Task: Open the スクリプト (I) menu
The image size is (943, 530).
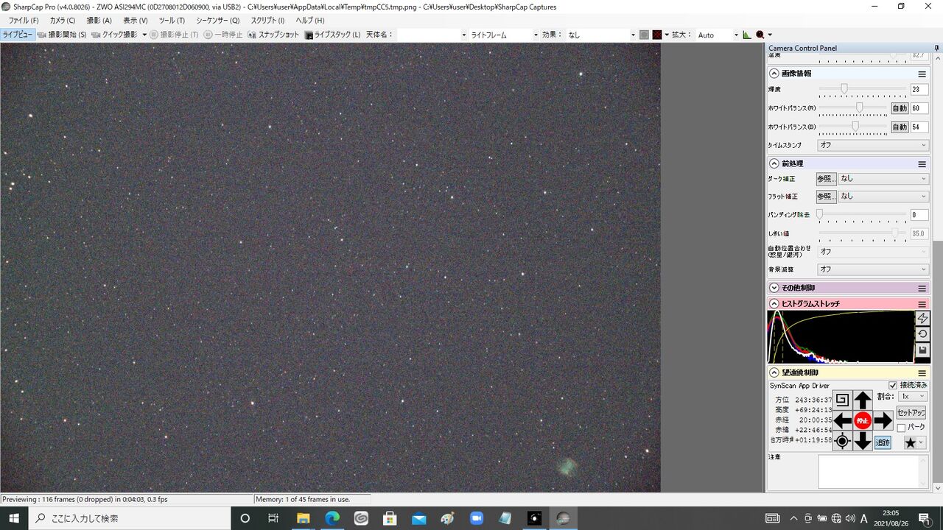Action: coord(267,21)
